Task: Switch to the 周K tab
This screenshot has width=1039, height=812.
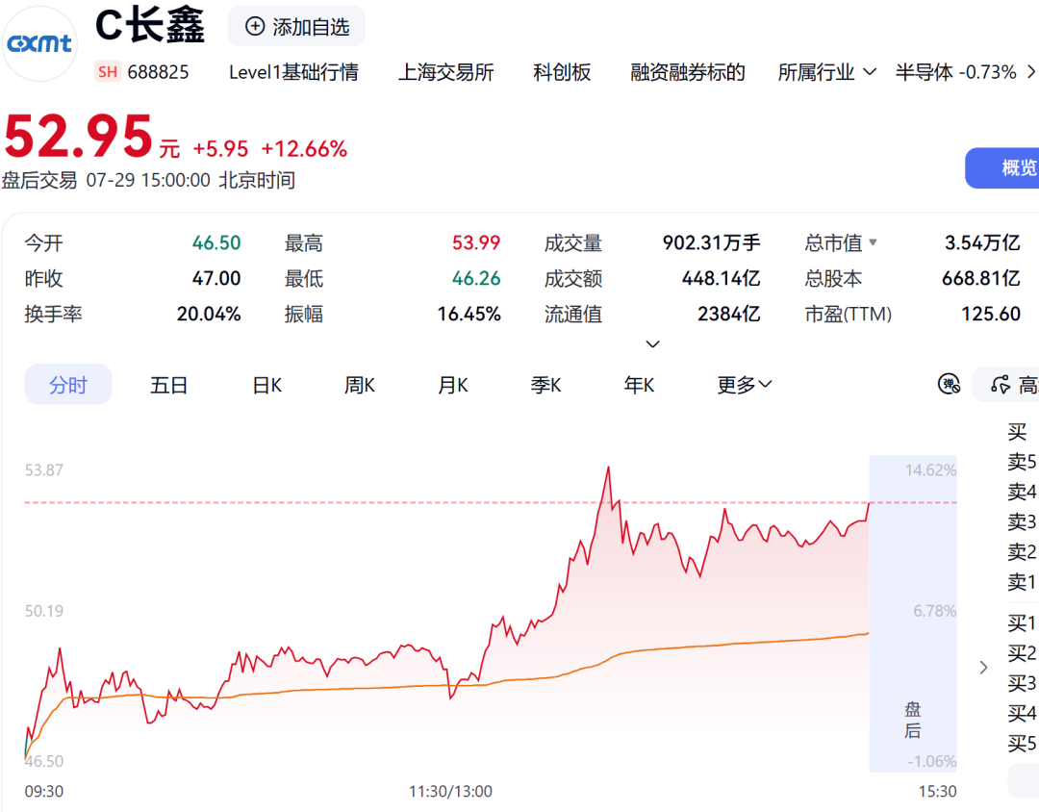Action: coord(360,385)
